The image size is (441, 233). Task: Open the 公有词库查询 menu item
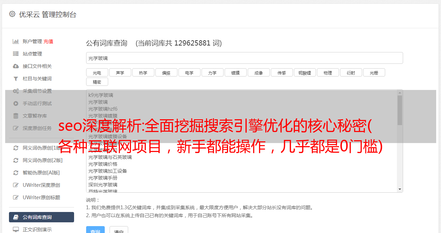(x=41, y=217)
